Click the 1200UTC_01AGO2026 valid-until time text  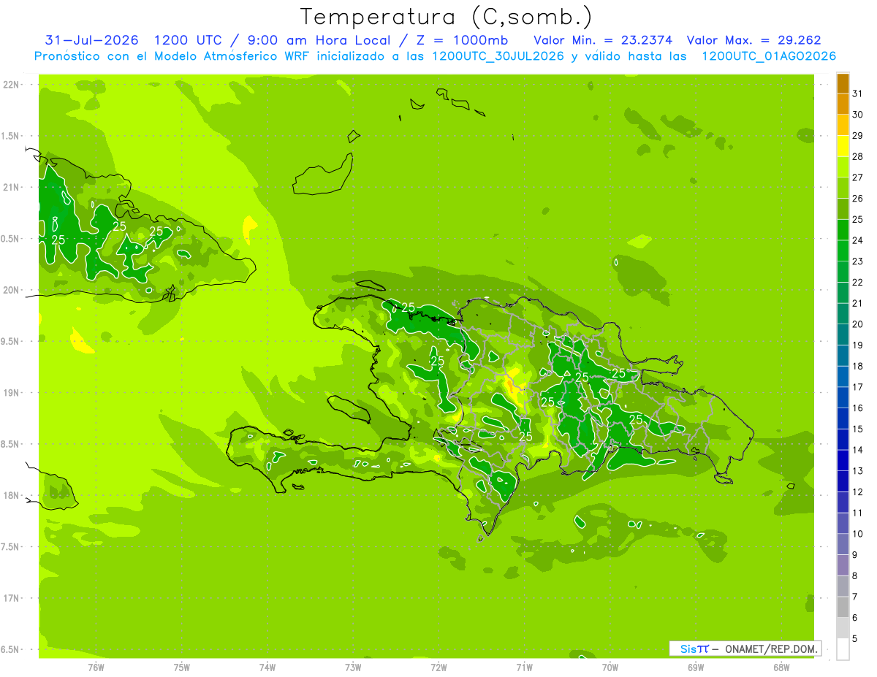click(x=769, y=56)
